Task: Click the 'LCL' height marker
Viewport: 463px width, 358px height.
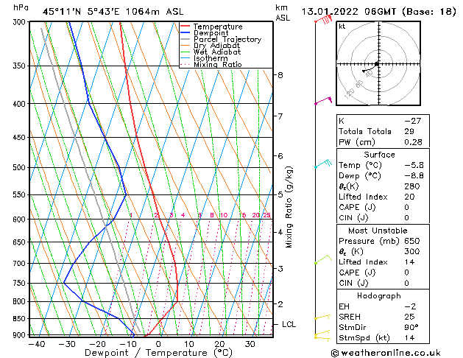Action: (x=289, y=324)
